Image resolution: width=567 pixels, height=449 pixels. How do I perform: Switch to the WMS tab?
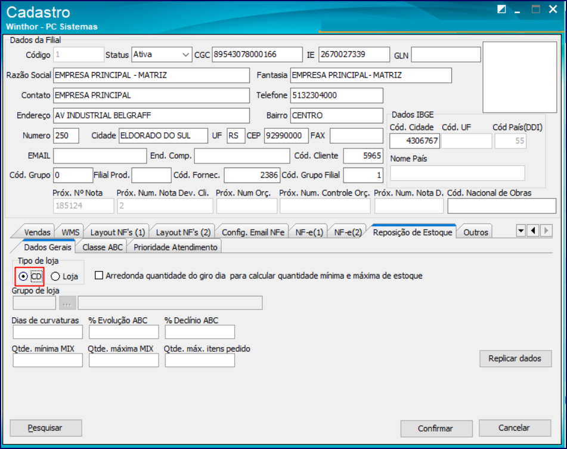(70, 232)
